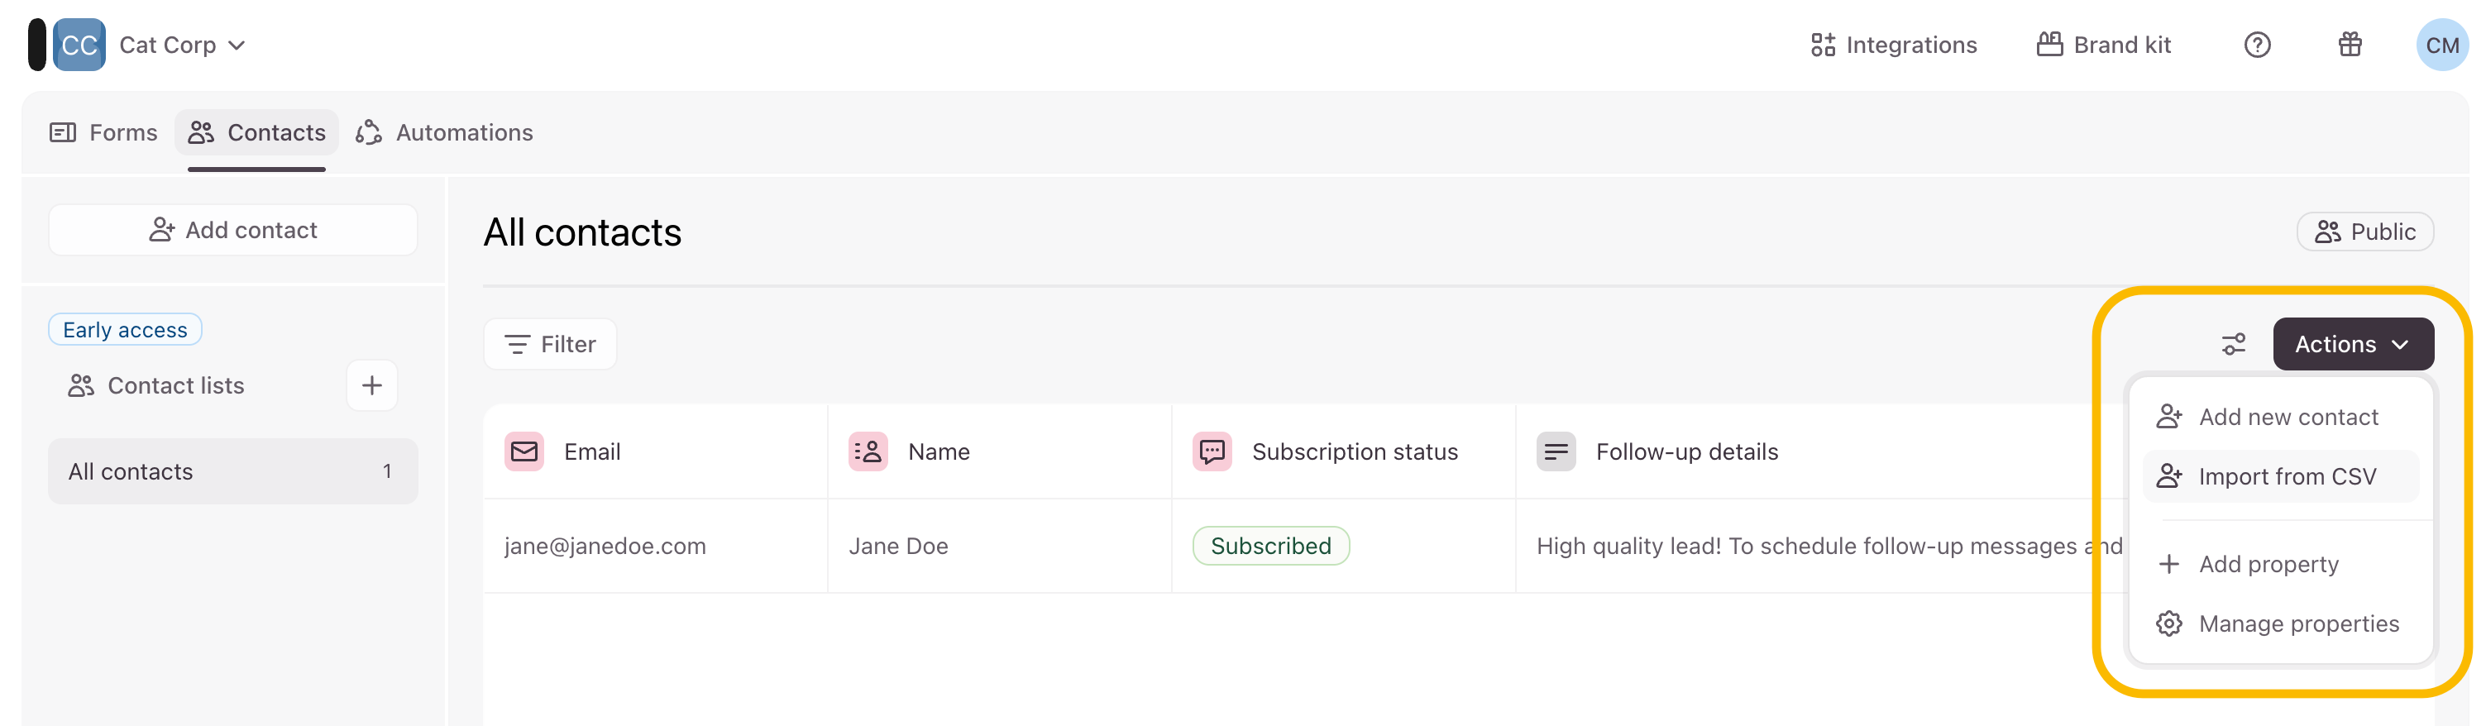The image size is (2486, 726).
Task: Open view settings sliders icon
Action: [2233, 345]
